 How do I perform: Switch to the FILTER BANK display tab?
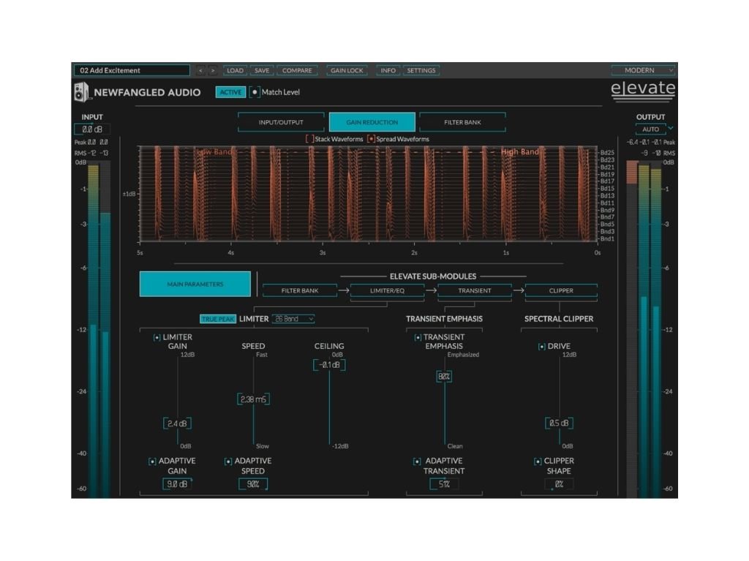[x=462, y=122]
